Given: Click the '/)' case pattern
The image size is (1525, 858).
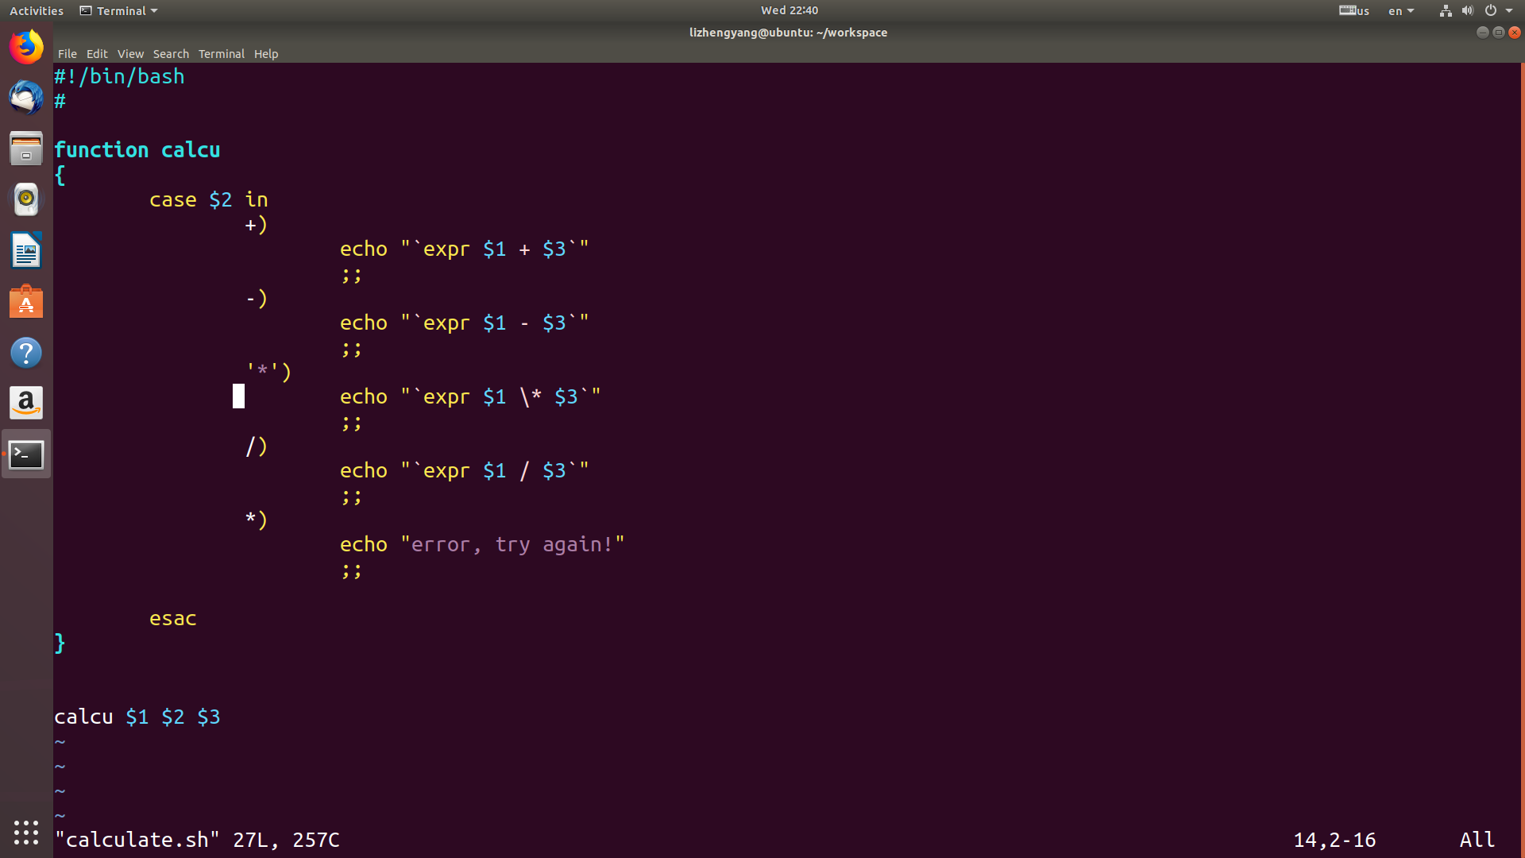Looking at the screenshot, I should point(256,446).
